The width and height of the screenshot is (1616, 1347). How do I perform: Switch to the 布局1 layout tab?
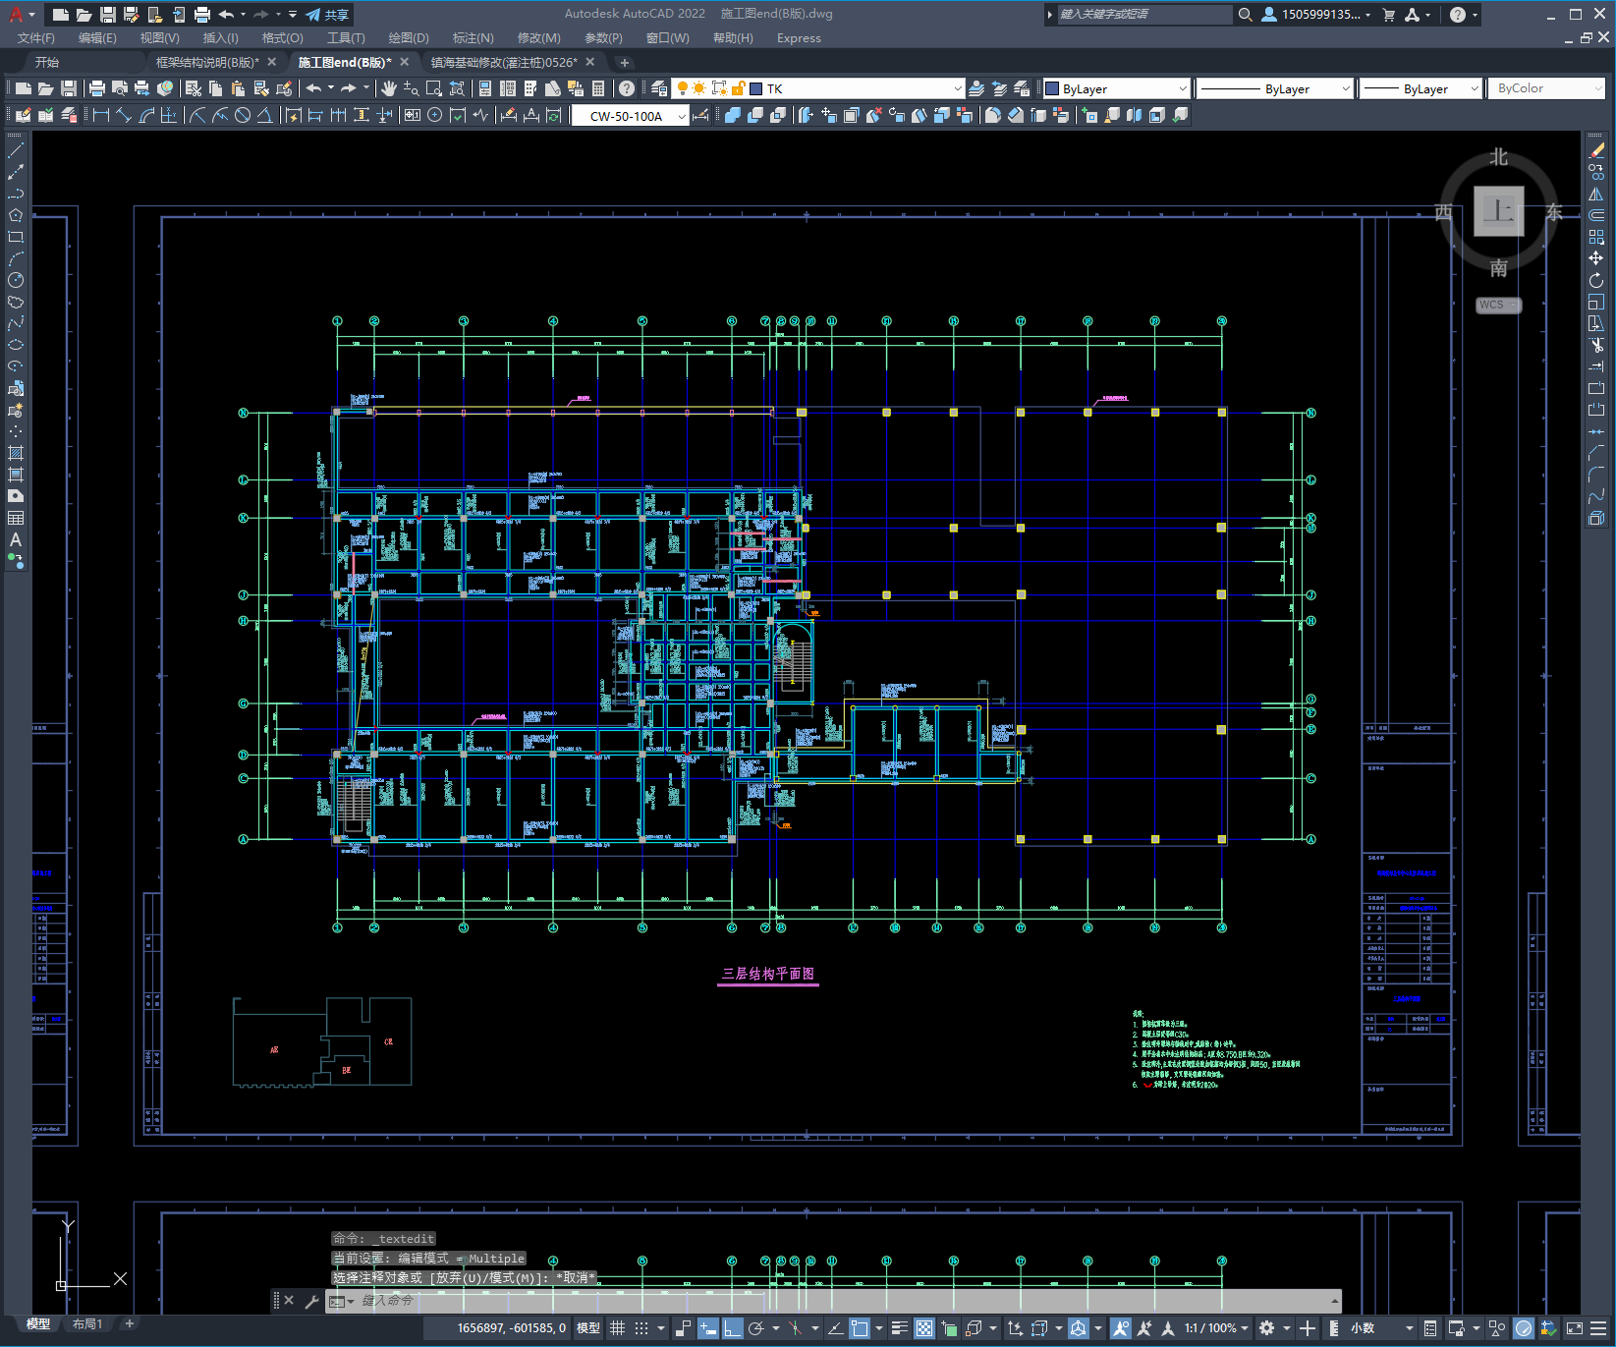click(86, 1324)
